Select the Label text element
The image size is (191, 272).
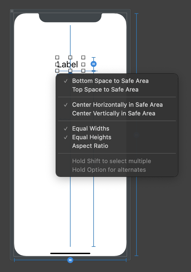[x=68, y=64]
